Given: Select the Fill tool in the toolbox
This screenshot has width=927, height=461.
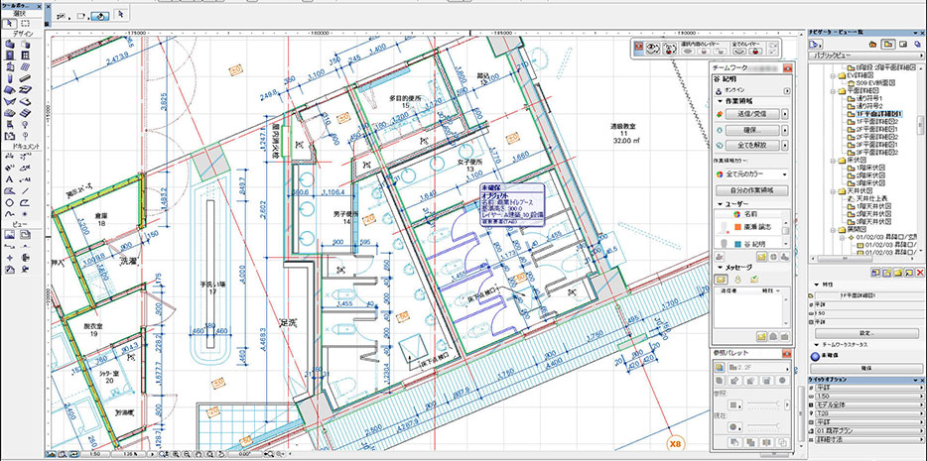Looking at the screenshot, I should click(x=10, y=190).
